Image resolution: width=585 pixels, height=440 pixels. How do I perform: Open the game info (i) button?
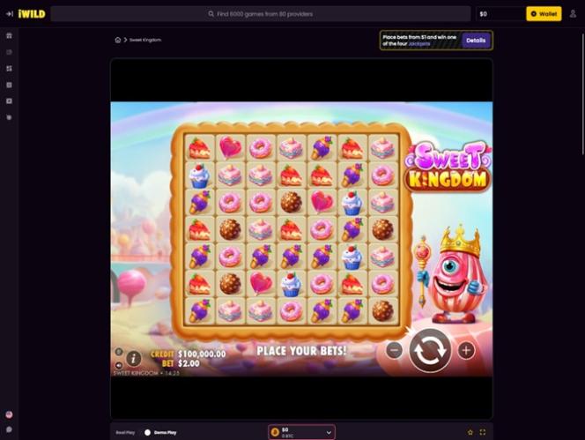tap(134, 359)
